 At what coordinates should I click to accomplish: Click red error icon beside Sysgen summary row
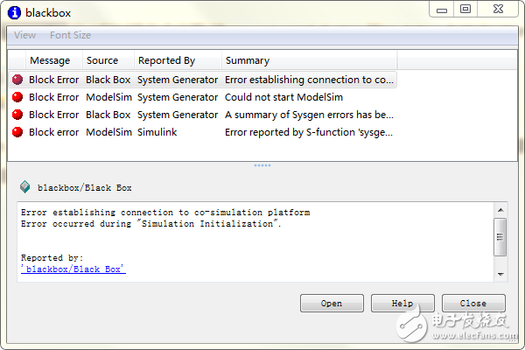17,115
